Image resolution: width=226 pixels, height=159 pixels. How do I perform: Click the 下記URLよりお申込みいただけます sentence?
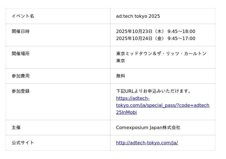coord(154,91)
